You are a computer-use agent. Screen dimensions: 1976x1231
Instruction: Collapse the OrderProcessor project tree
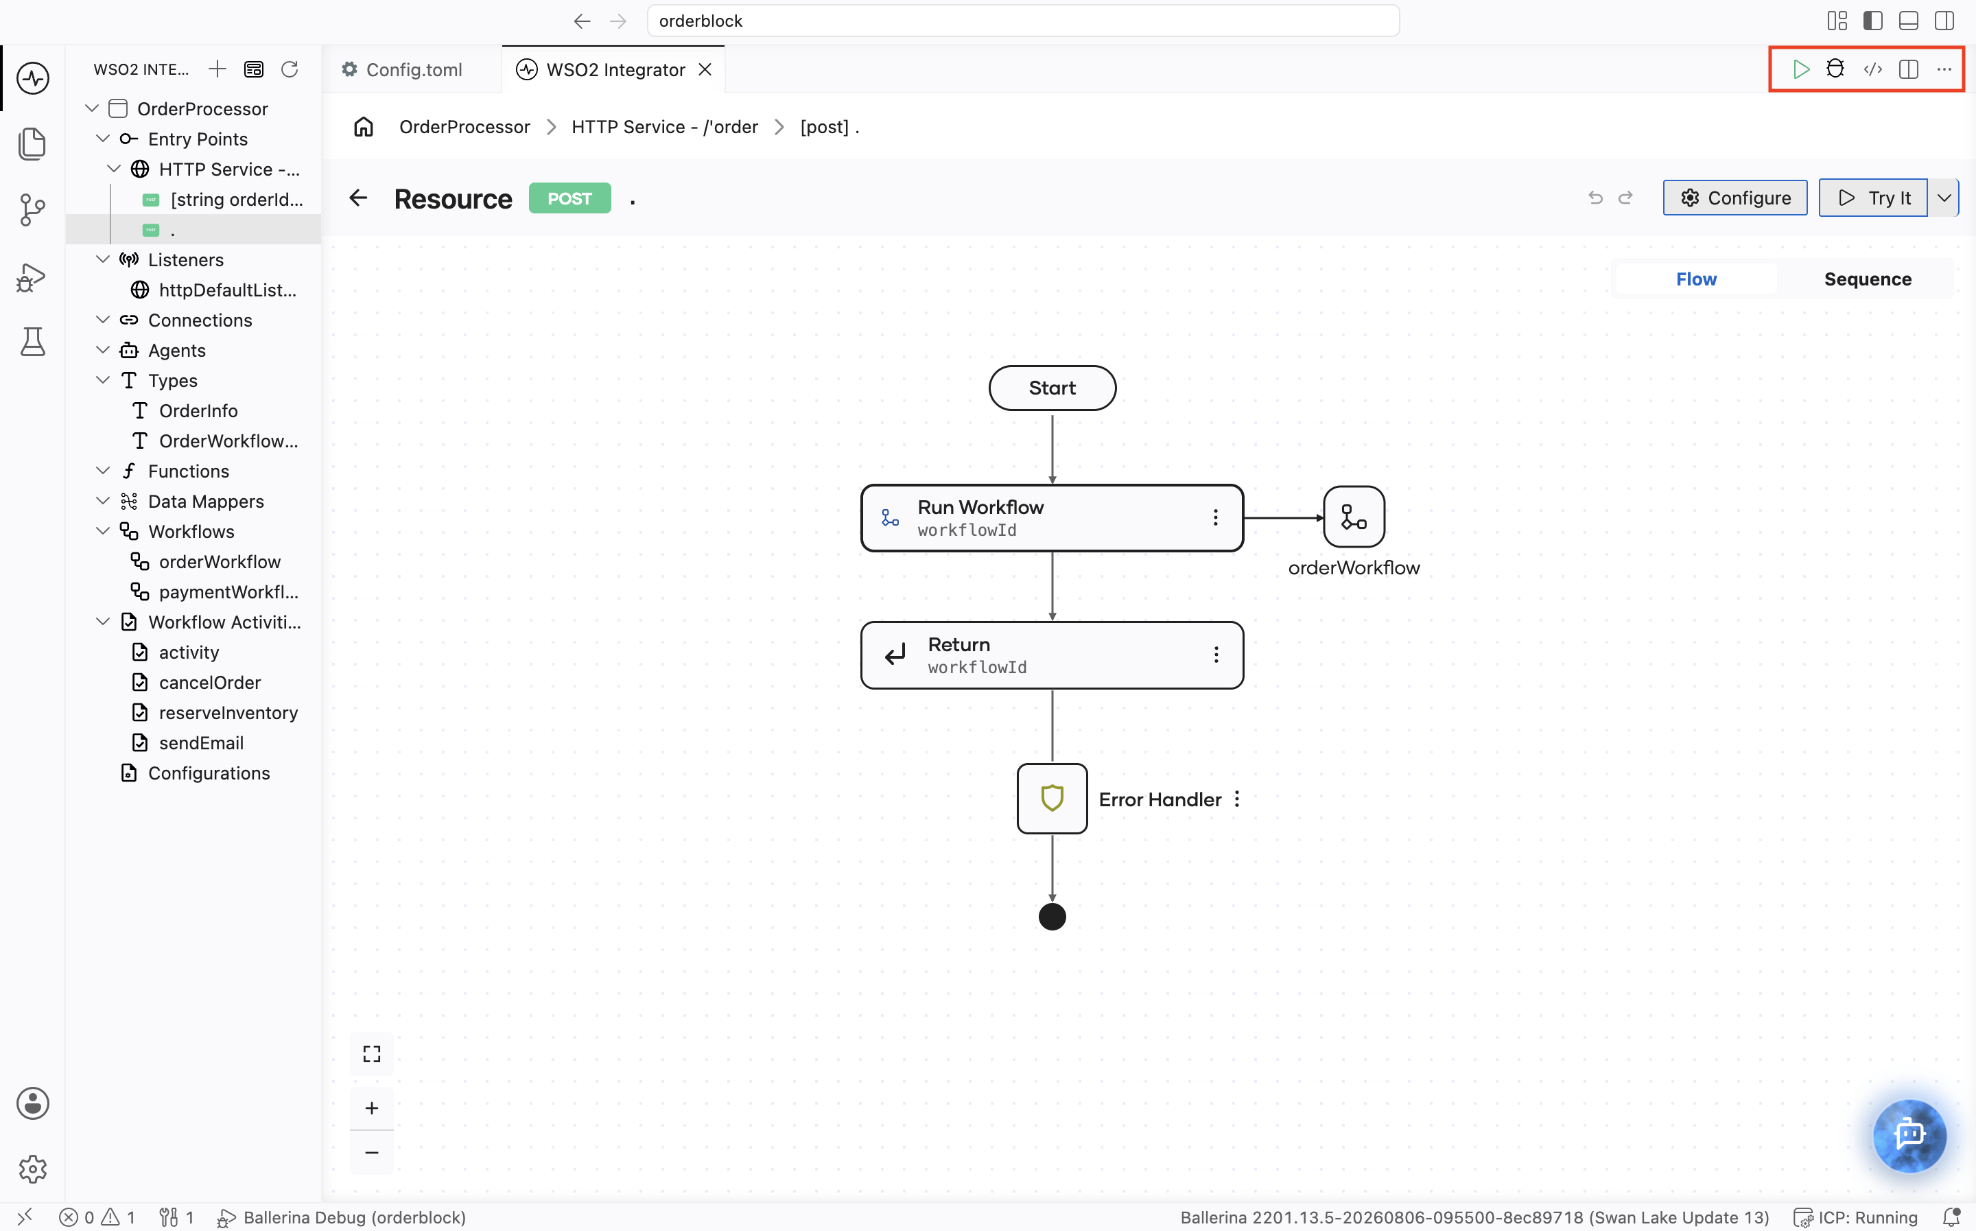(x=92, y=108)
